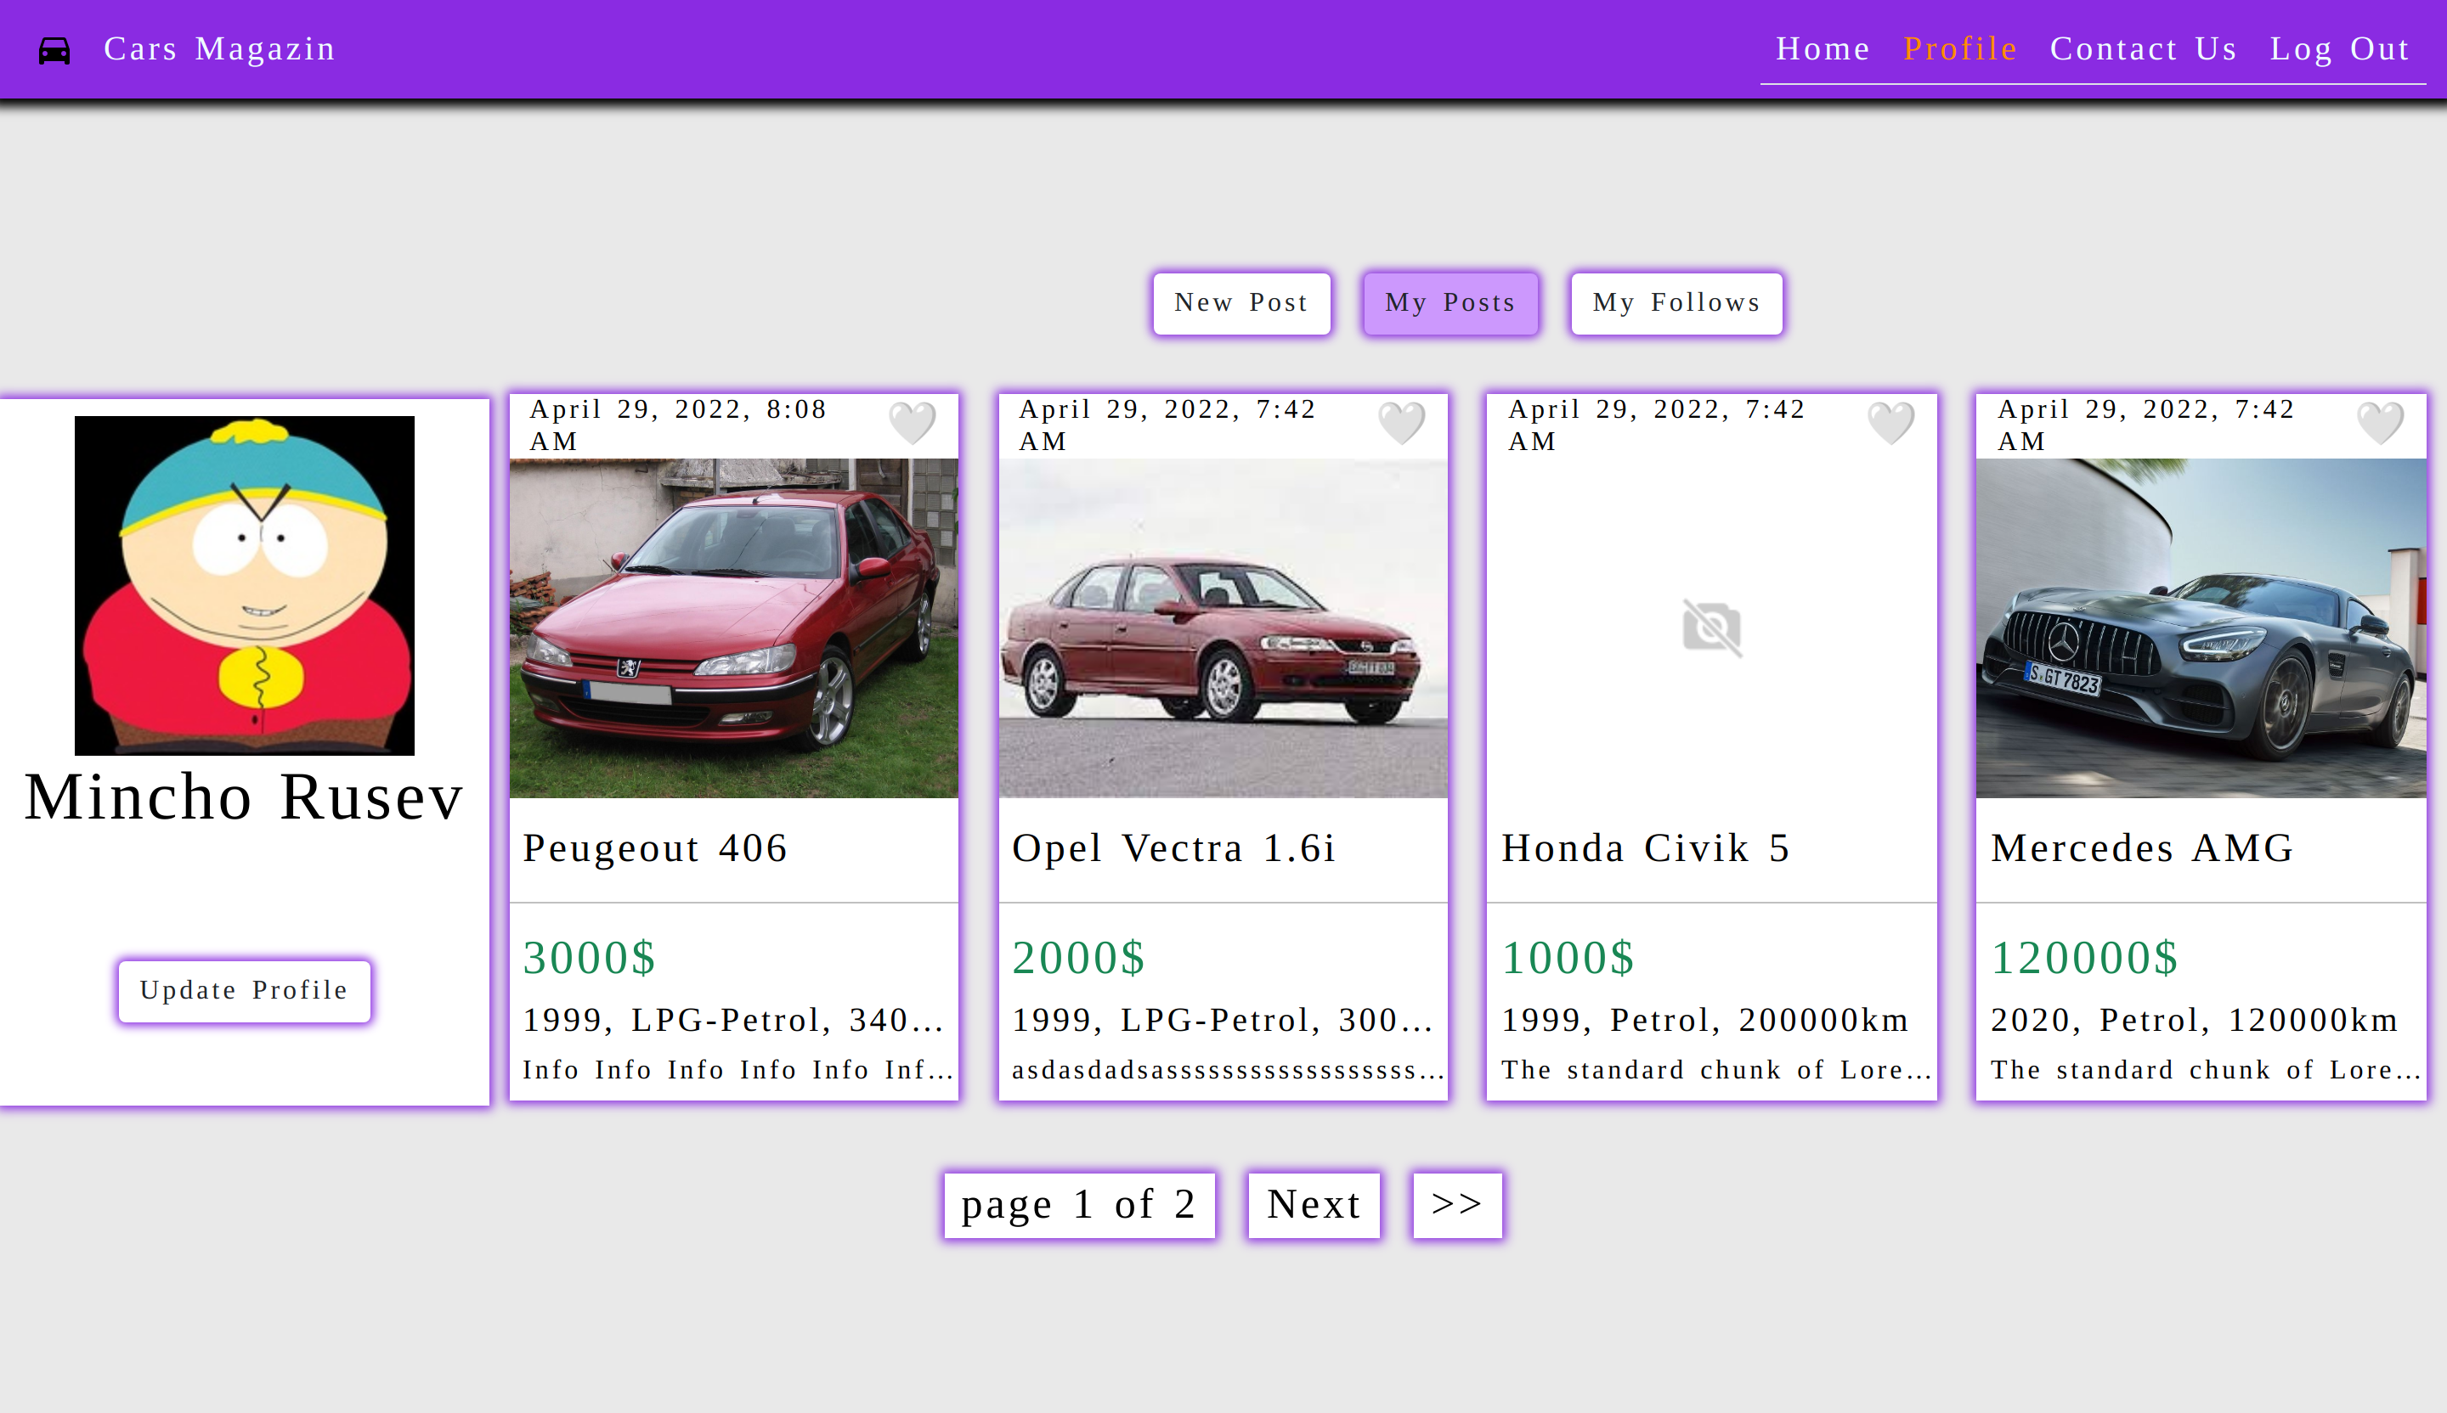This screenshot has width=2447, height=1413.
Task: Go to Home via the navigation bar
Action: (x=1823, y=48)
